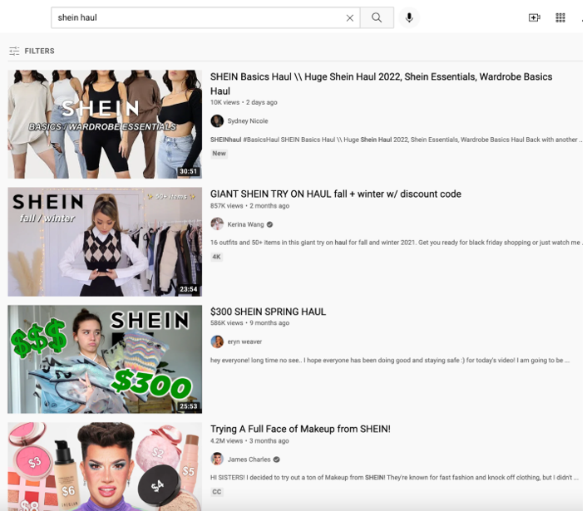
Task: Clear the search text with the X icon
Action: click(x=349, y=17)
